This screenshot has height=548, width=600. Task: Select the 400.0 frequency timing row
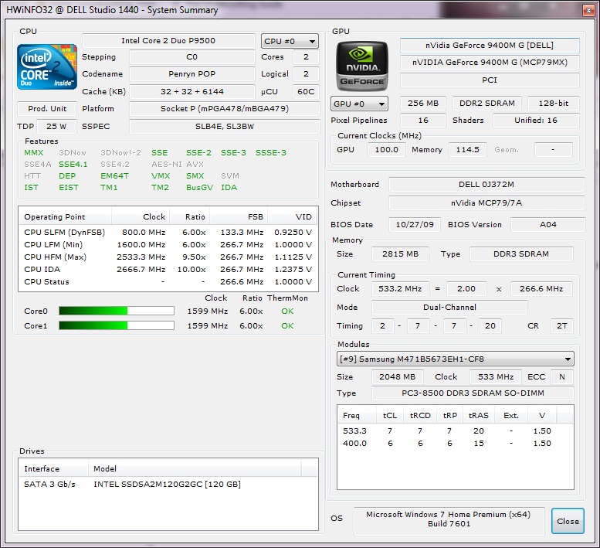pyautogui.click(x=456, y=443)
